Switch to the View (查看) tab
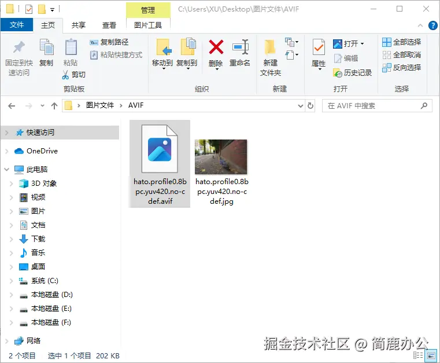 tap(109, 25)
